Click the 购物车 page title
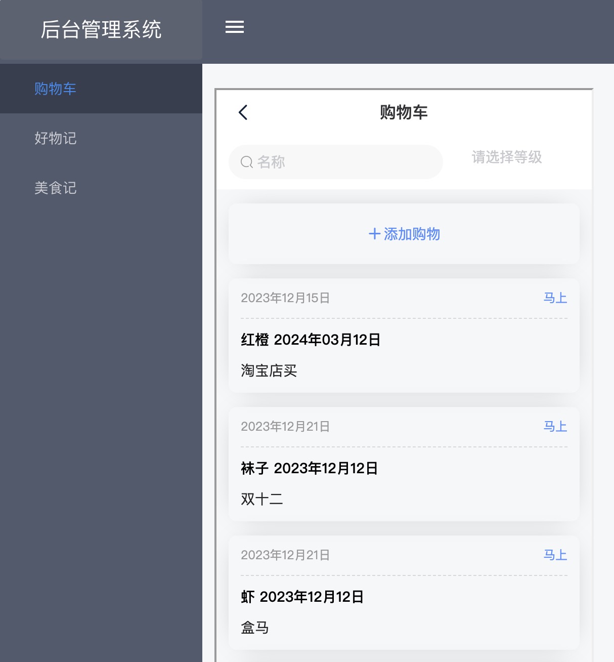 pos(404,112)
